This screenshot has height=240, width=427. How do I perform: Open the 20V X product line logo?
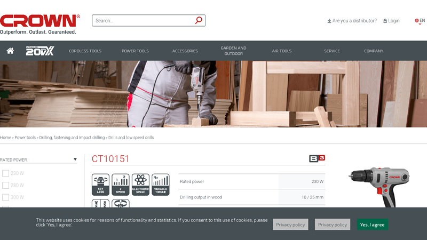click(x=40, y=51)
